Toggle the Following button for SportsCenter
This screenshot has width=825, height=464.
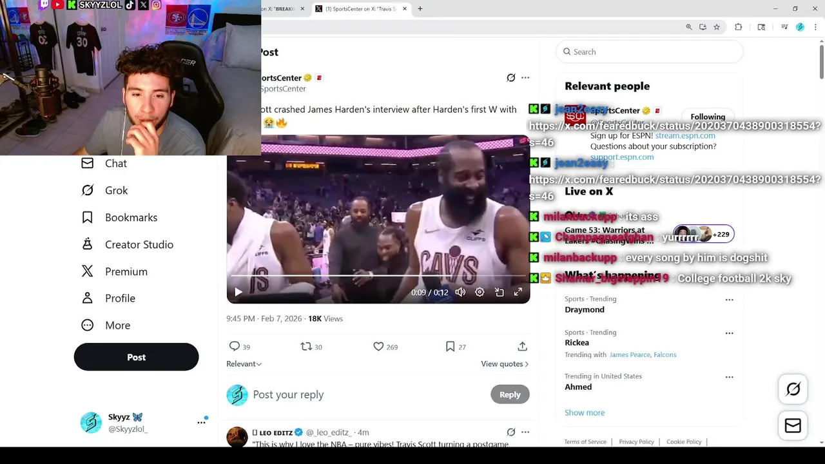click(708, 117)
